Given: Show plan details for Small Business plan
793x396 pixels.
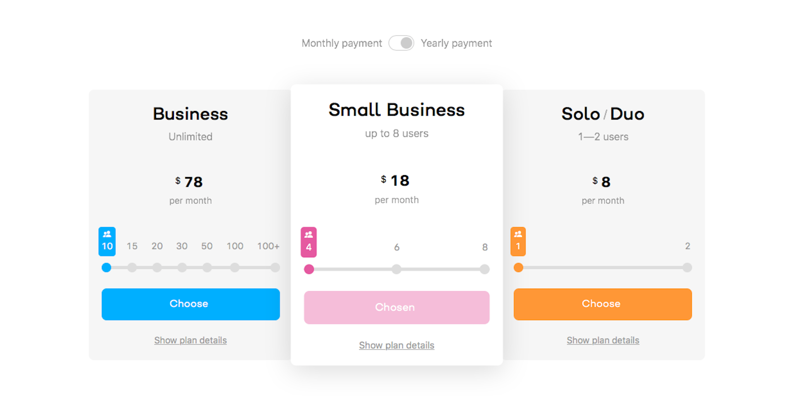Looking at the screenshot, I should pyautogui.click(x=396, y=345).
